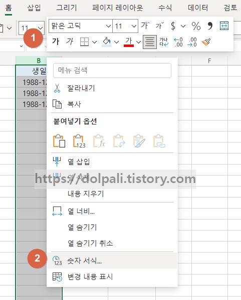Viewport: 241px width, 300px height.
Task: Open the 홈 ribbon tab
Action: 9,8
